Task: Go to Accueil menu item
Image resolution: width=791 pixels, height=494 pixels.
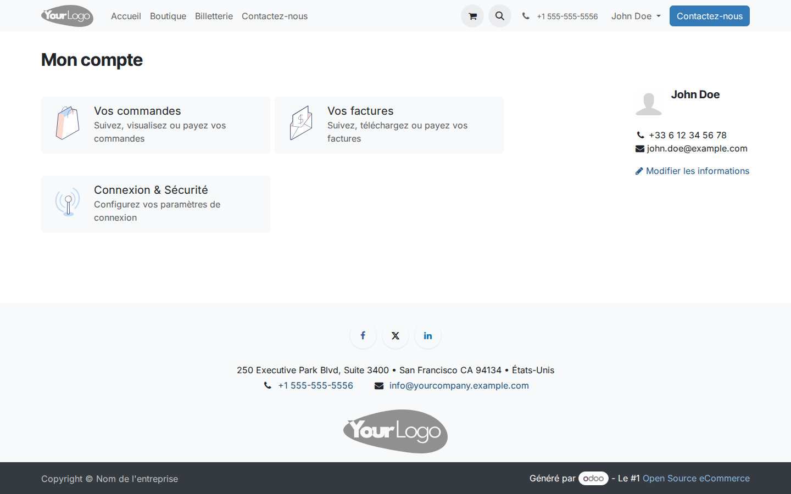Action: tap(126, 16)
